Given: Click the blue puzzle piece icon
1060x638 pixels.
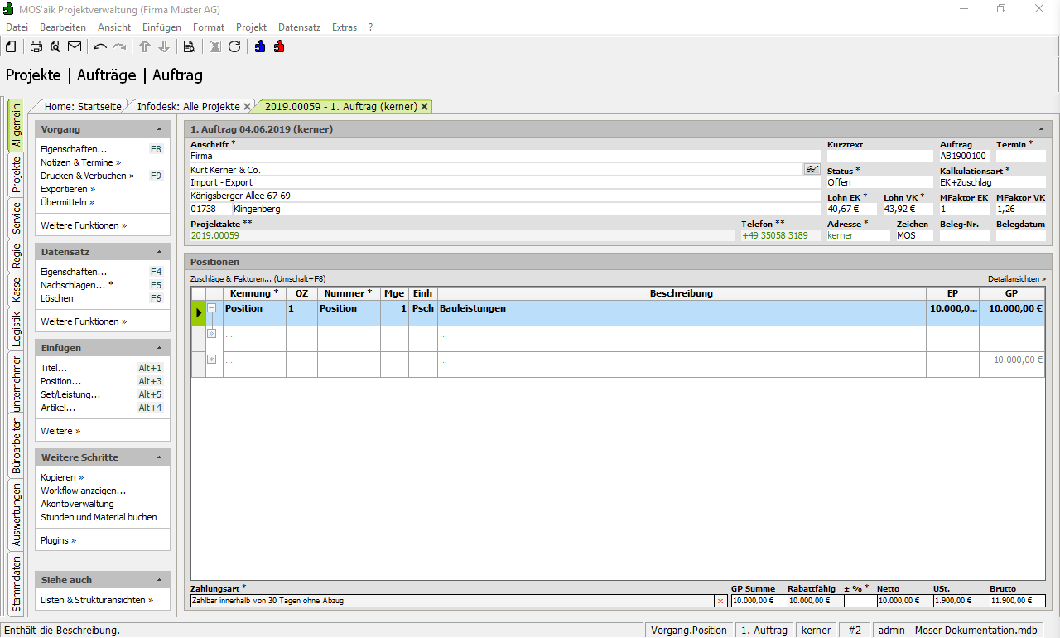Looking at the screenshot, I should (x=260, y=46).
